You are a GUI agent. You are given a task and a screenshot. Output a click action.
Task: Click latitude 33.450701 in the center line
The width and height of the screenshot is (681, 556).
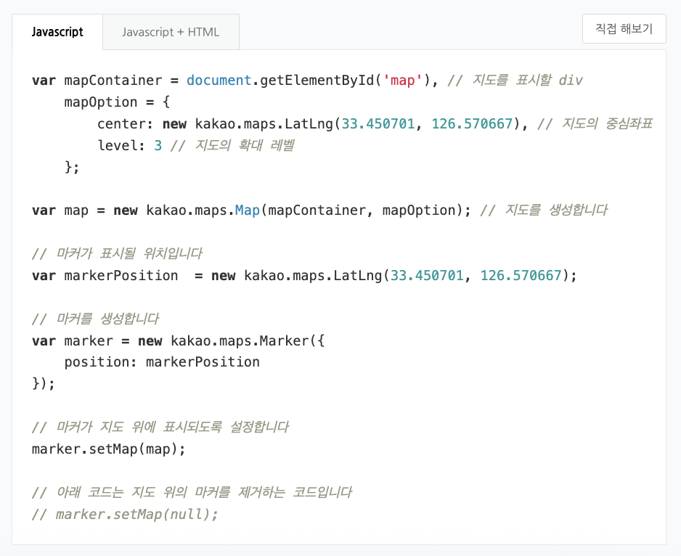378,124
